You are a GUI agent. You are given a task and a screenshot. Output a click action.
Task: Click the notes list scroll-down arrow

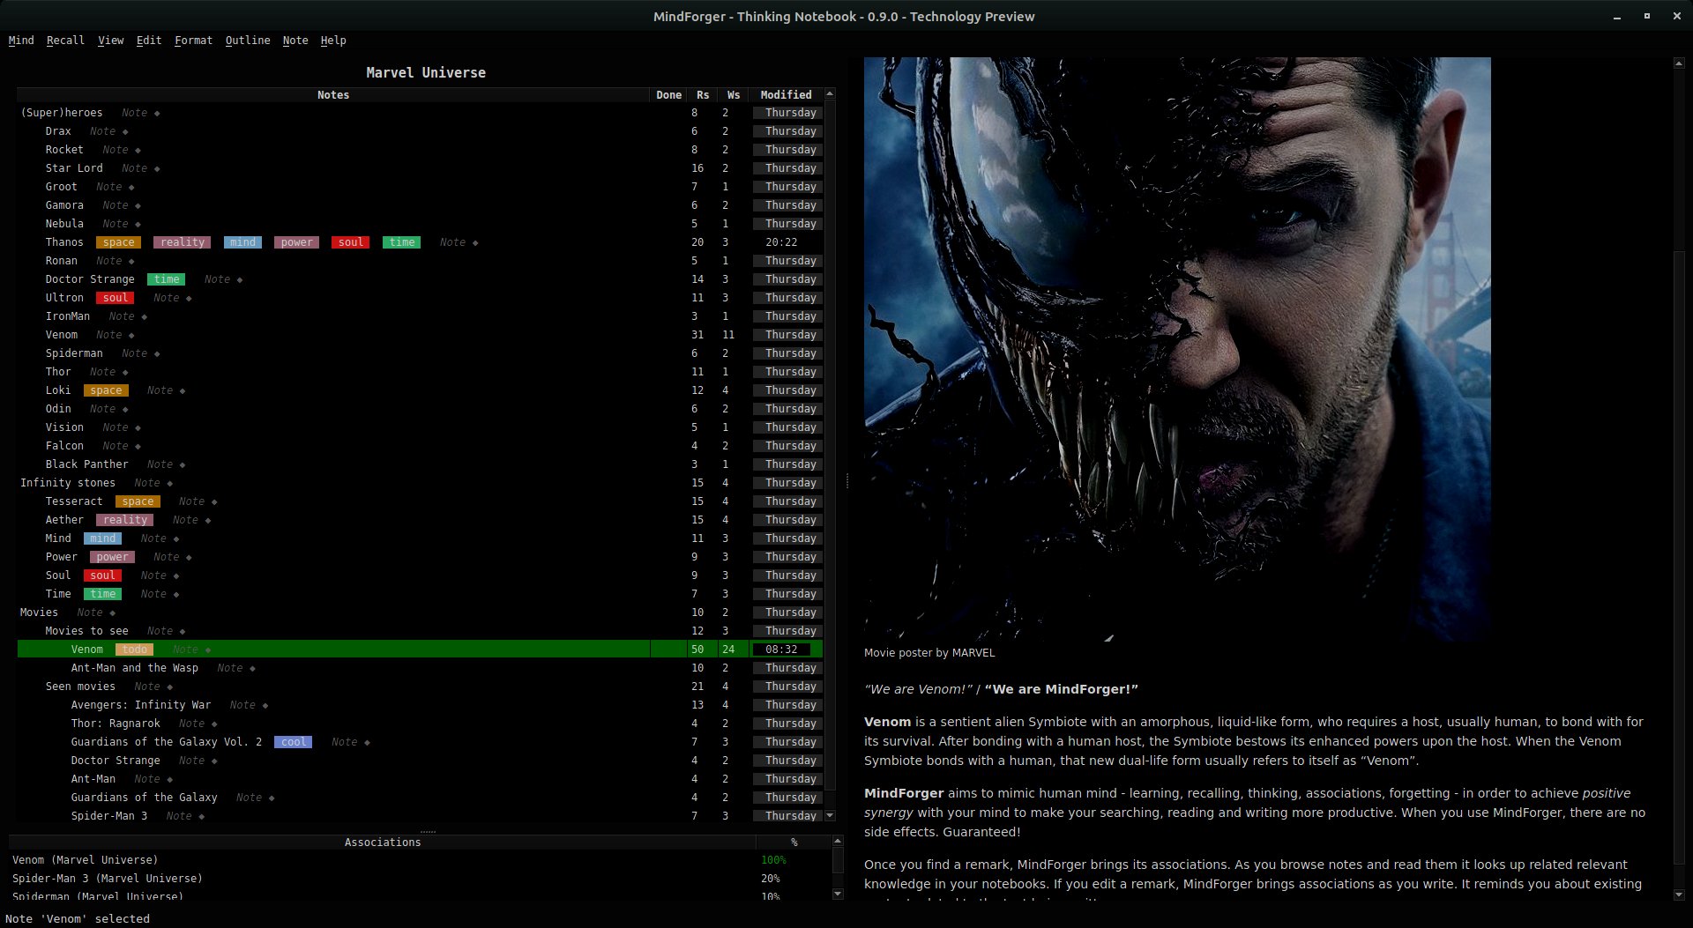(830, 816)
